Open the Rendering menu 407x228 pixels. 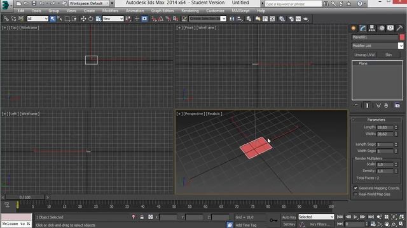pos(190,11)
